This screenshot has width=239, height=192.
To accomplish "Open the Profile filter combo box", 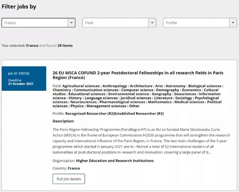I will (x=196, y=23).
